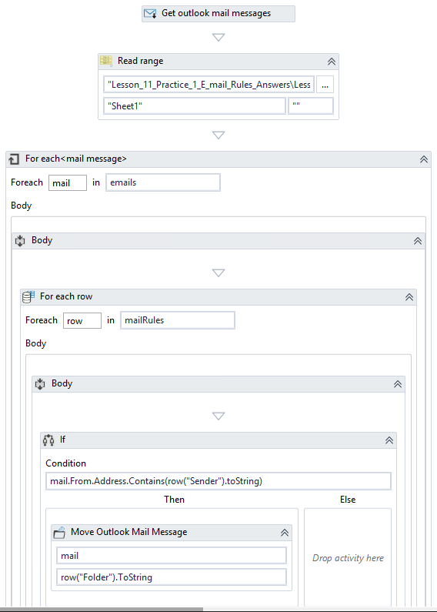Edit the 'mail' message field in Move Outlook Mail
Viewport: 437px width, 612px height.
coord(172,556)
